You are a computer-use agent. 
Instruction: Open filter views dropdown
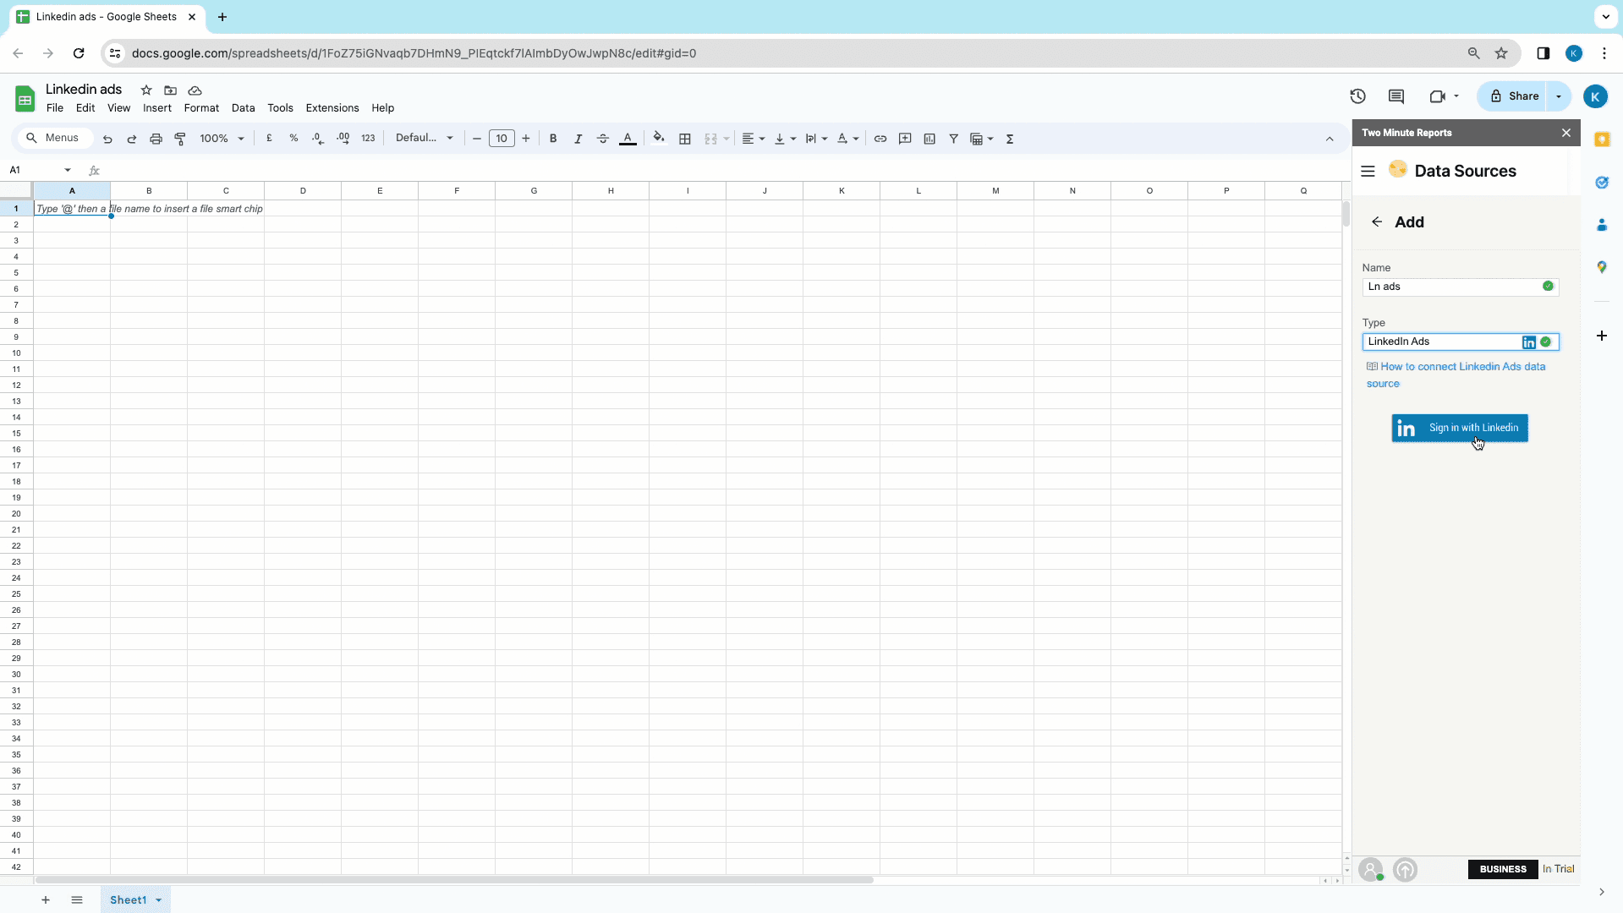[x=981, y=139]
